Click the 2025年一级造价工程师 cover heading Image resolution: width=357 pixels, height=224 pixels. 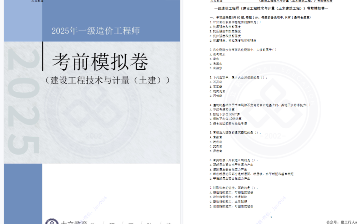(x=95, y=31)
